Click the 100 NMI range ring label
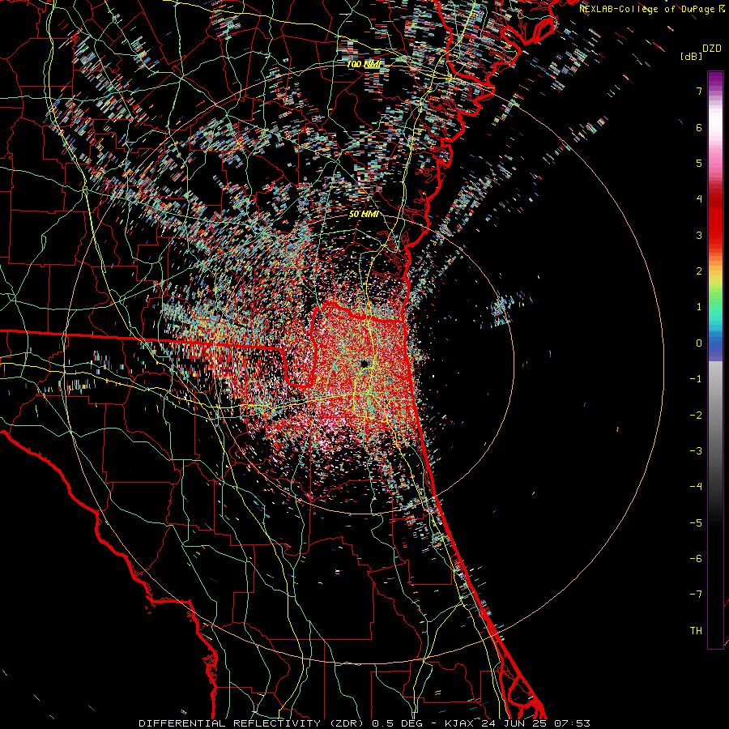 (364, 64)
